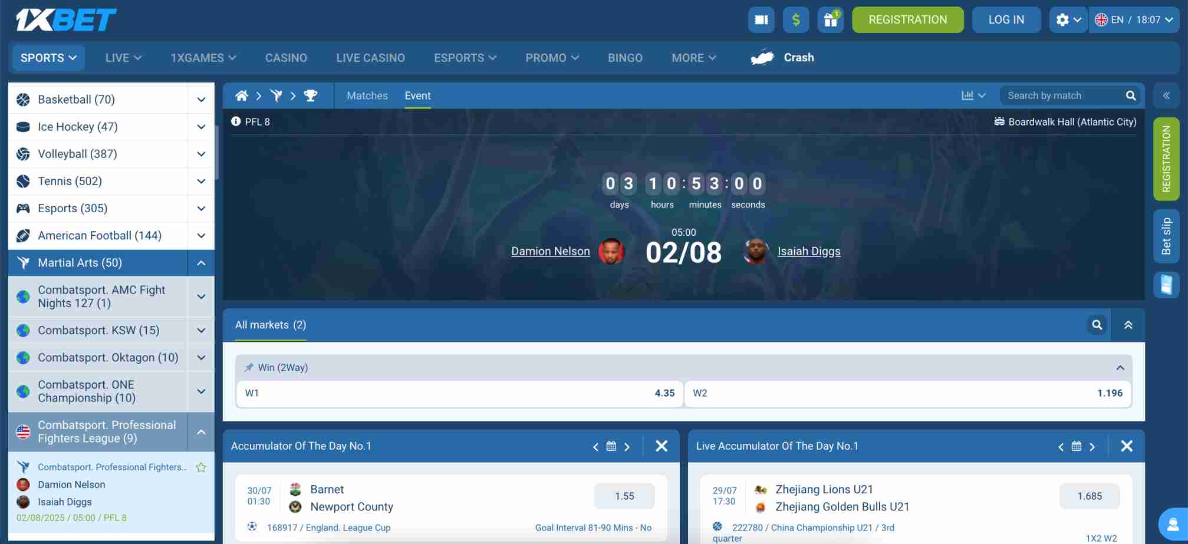Expand Combatsport. KSW (15)
1188x544 pixels.
coord(201,330)
